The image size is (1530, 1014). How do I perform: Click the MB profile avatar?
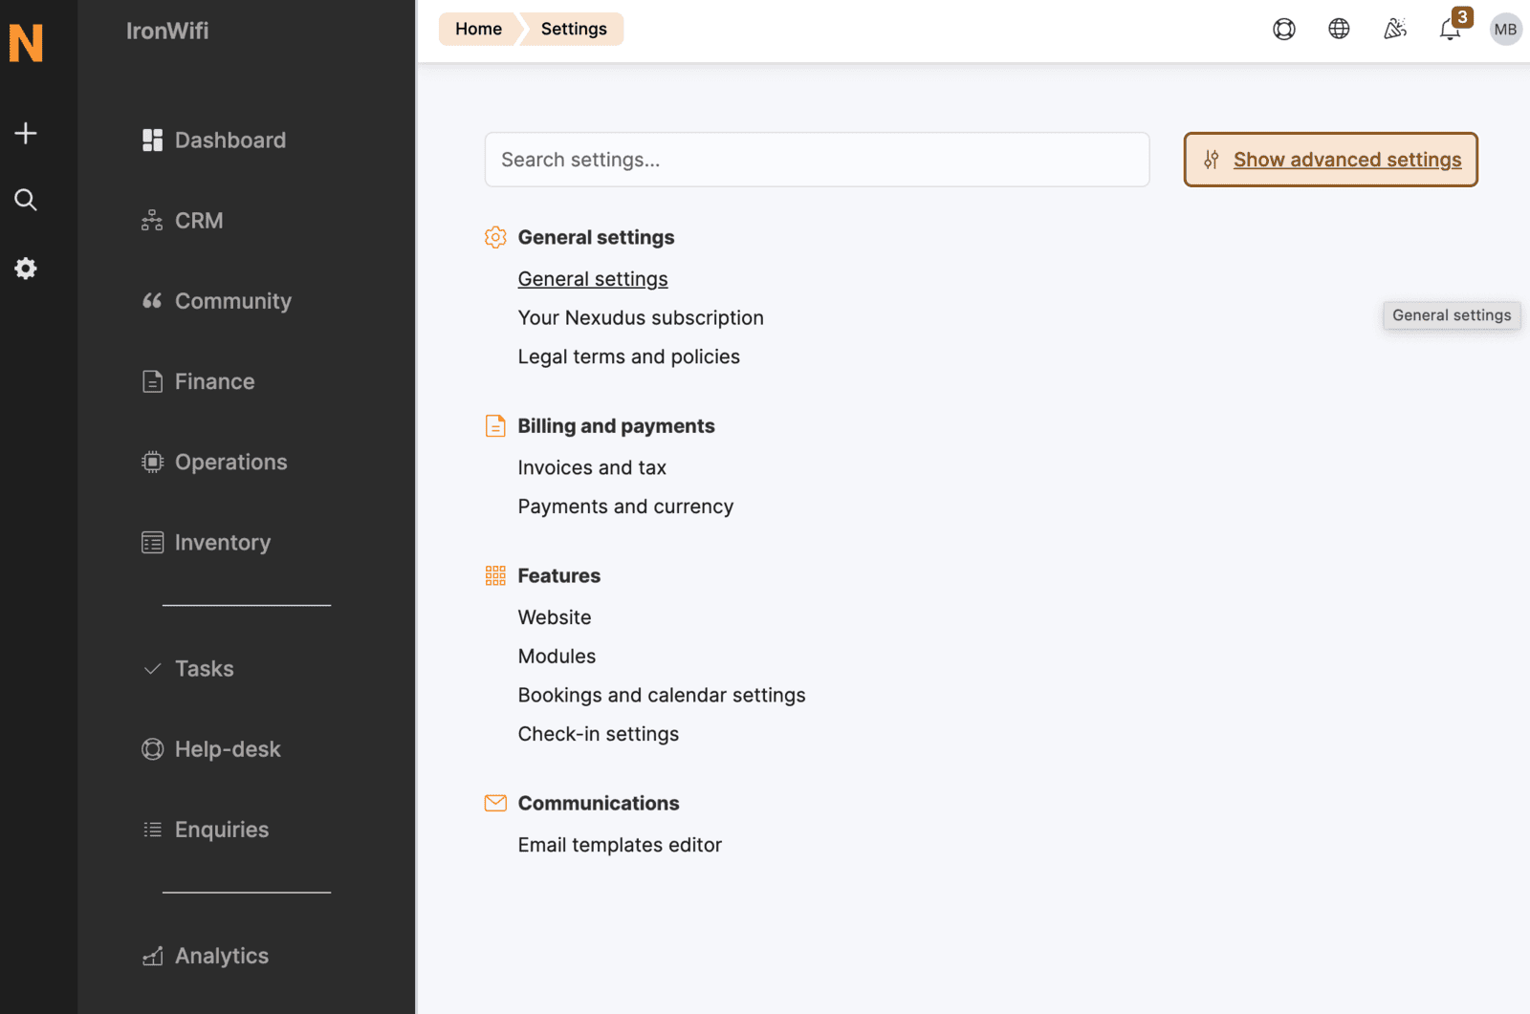click(x=1505, y=29)
